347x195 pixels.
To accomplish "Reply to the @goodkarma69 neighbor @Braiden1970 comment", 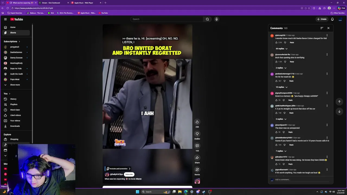I will click(x=290, y=164).
